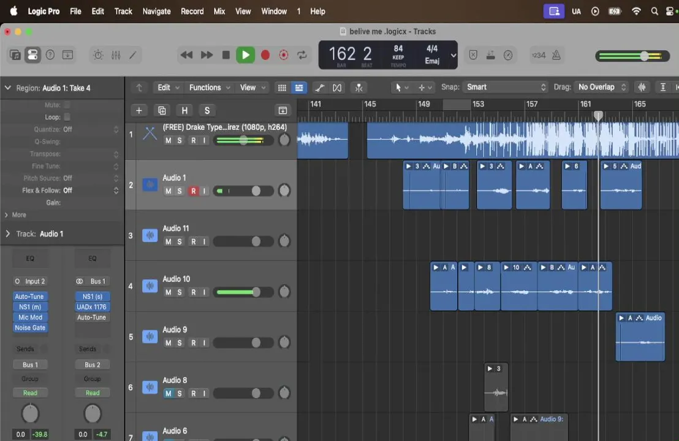Check the region Loop checkbox

pyautogui.click(x=67, y=117)
